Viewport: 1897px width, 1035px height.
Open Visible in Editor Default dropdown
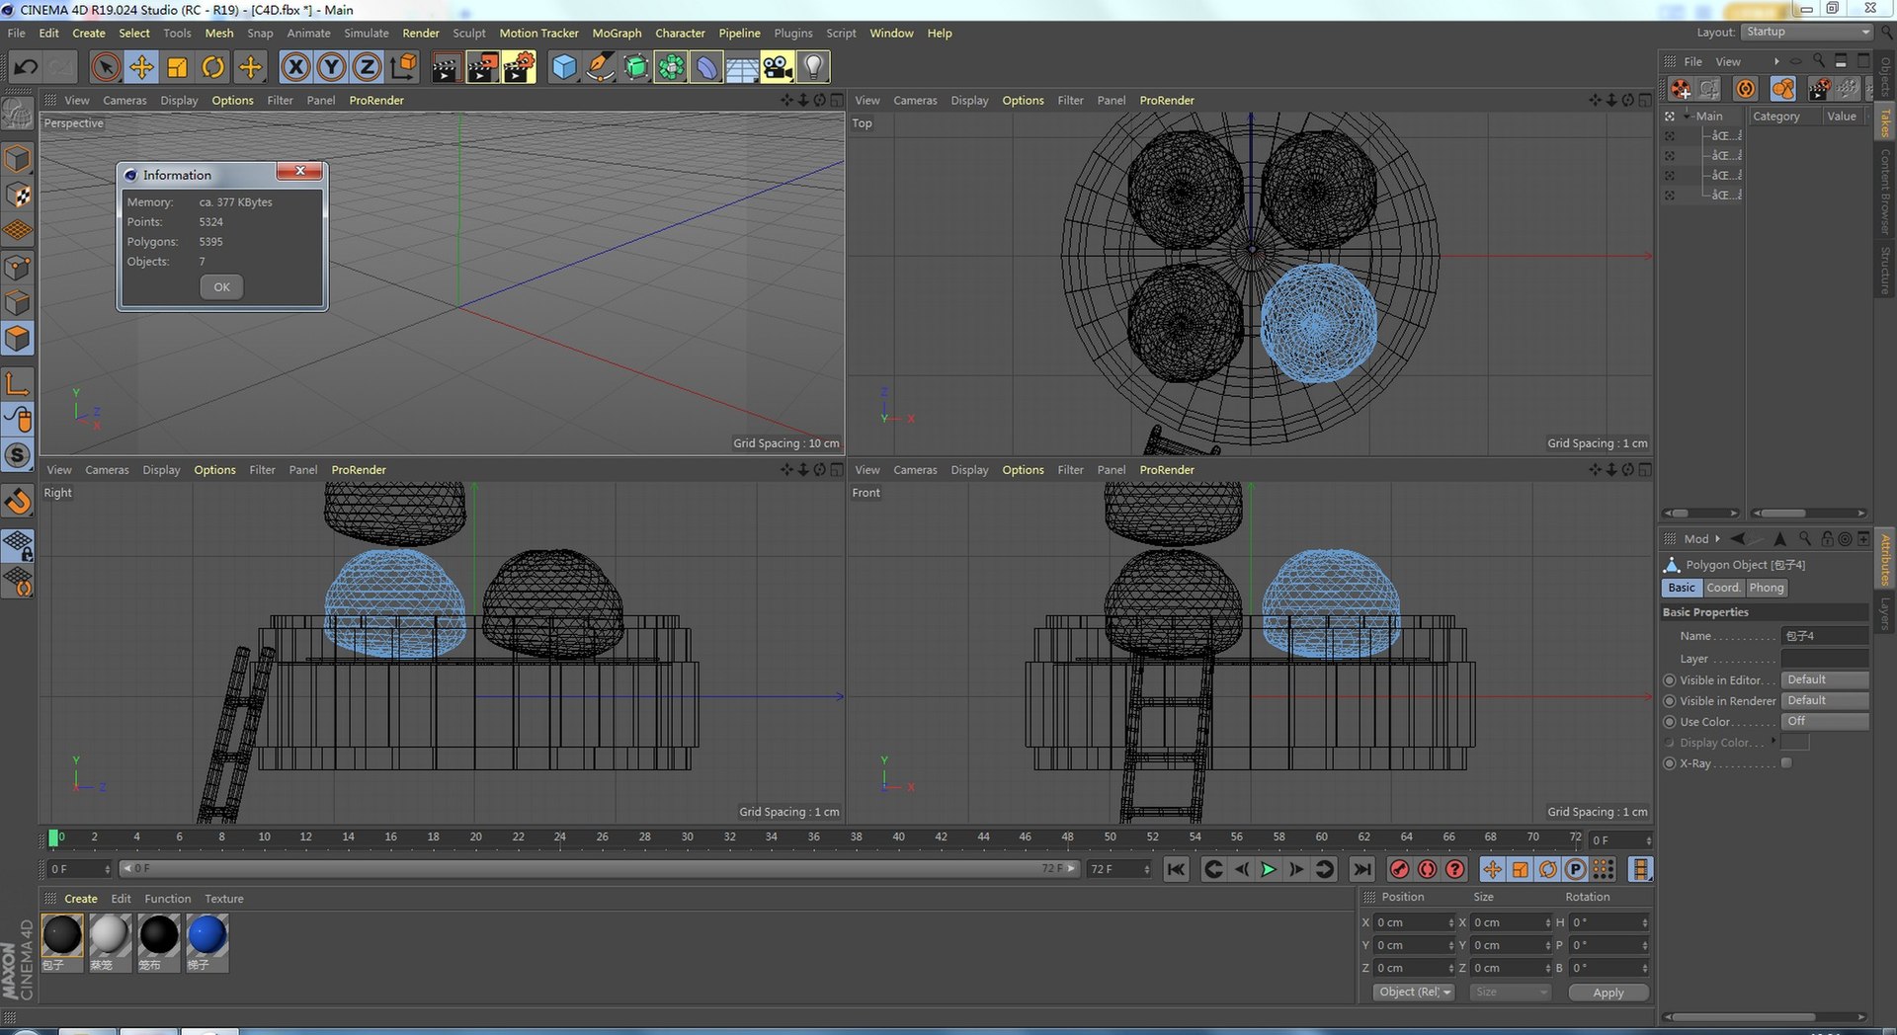pyautogui.click(x=1825, y=680)
